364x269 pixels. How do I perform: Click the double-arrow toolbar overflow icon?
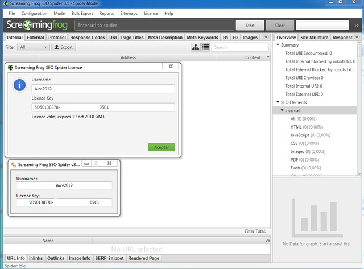point(357,26)
